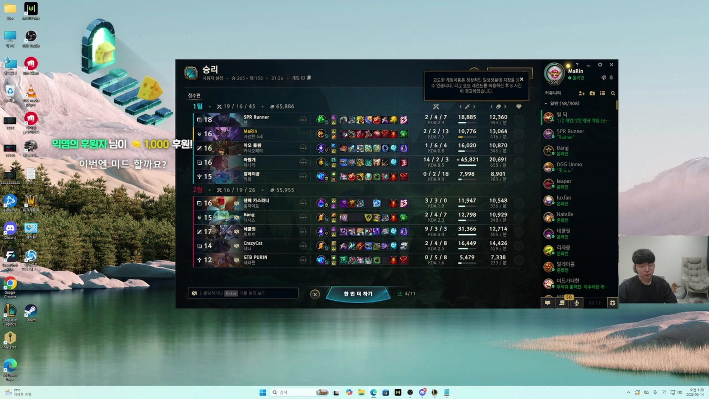709x399 pixels.
Task: Leave the lobby with the X circle button
Action: pyautogui.click(x=315, y=294)
